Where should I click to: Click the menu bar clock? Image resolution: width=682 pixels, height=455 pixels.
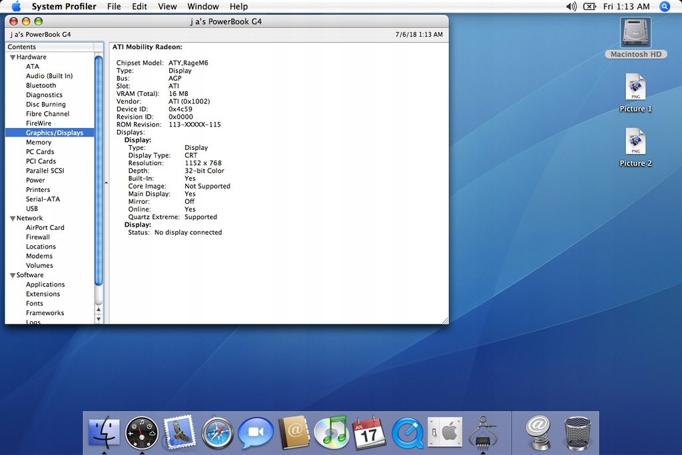(626, 7)
